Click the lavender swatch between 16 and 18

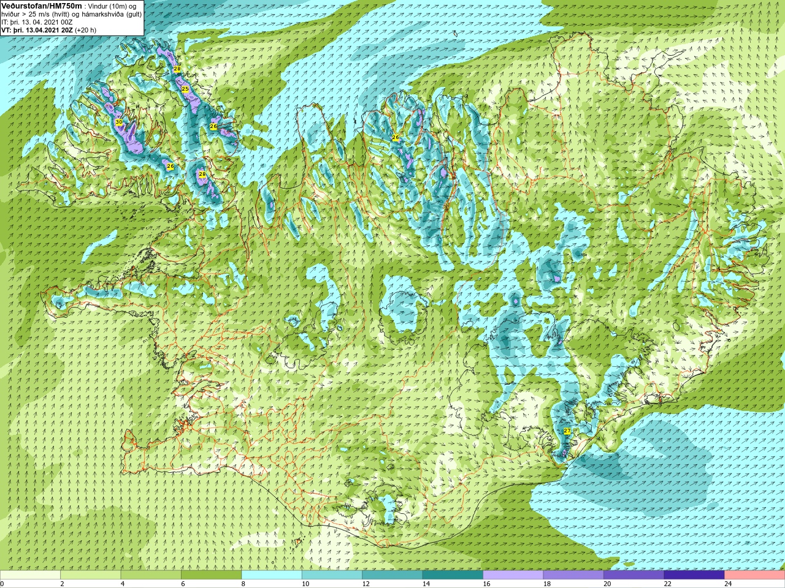513,575
